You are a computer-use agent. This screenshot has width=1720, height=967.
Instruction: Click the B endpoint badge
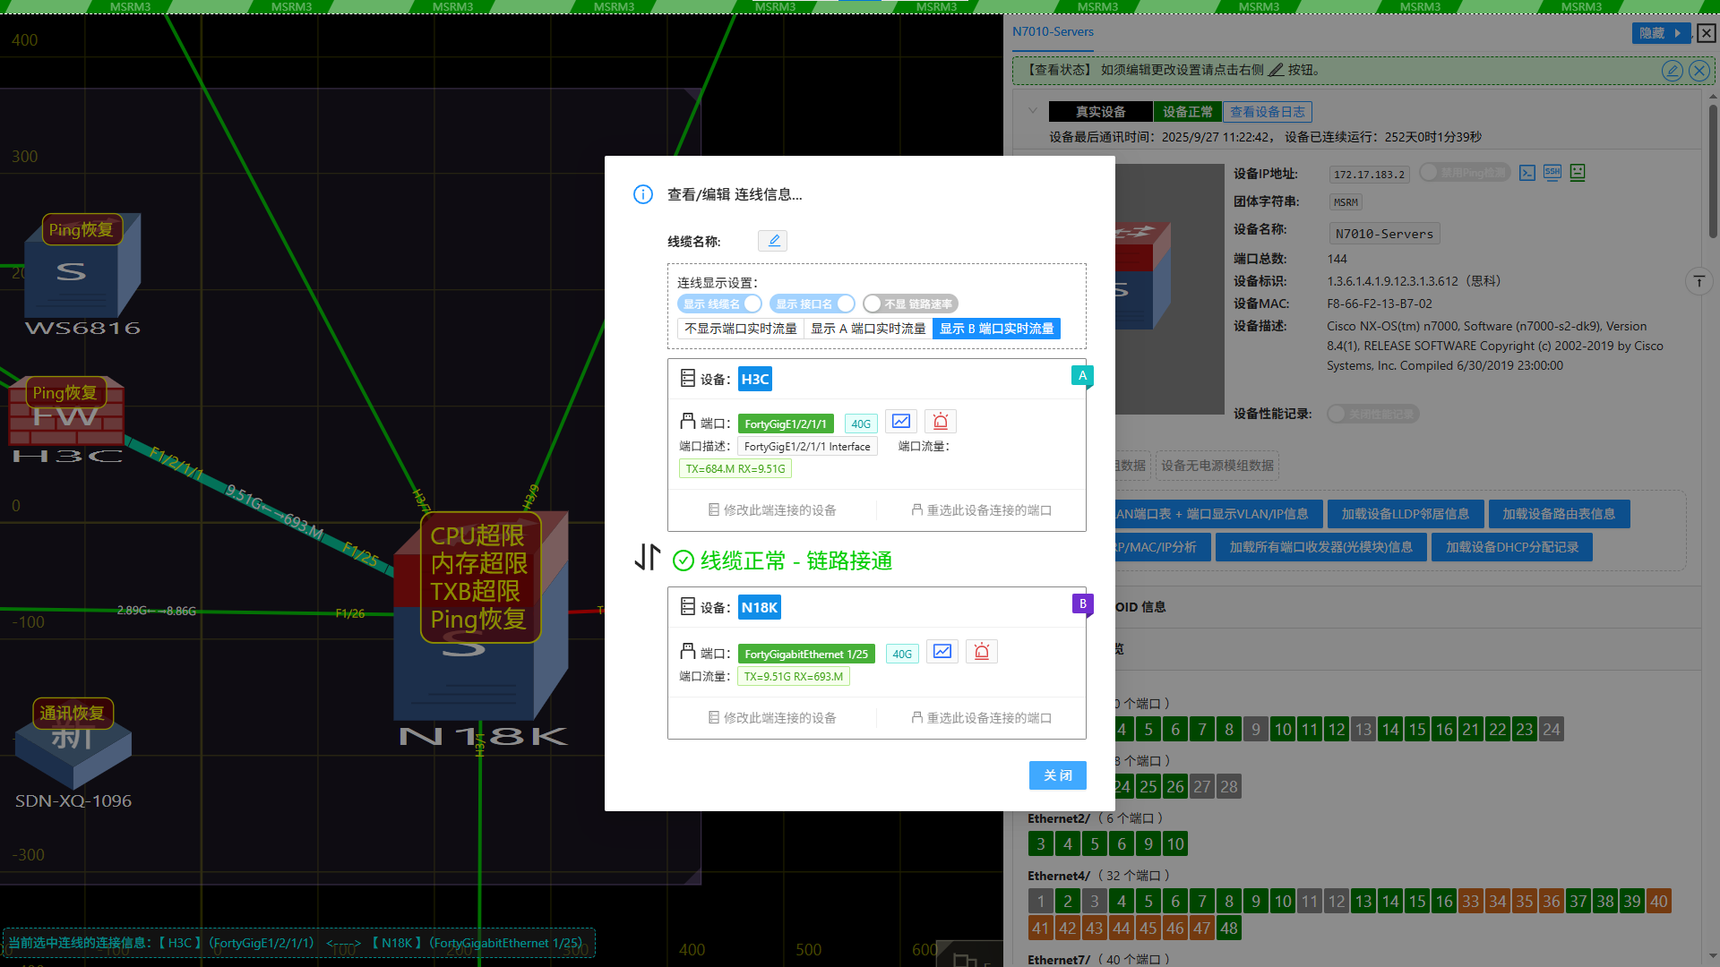click(x=1082, y=604)
